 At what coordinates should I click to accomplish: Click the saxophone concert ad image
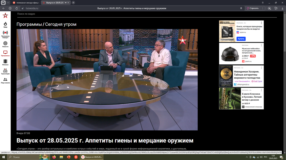tap(230, 99)
